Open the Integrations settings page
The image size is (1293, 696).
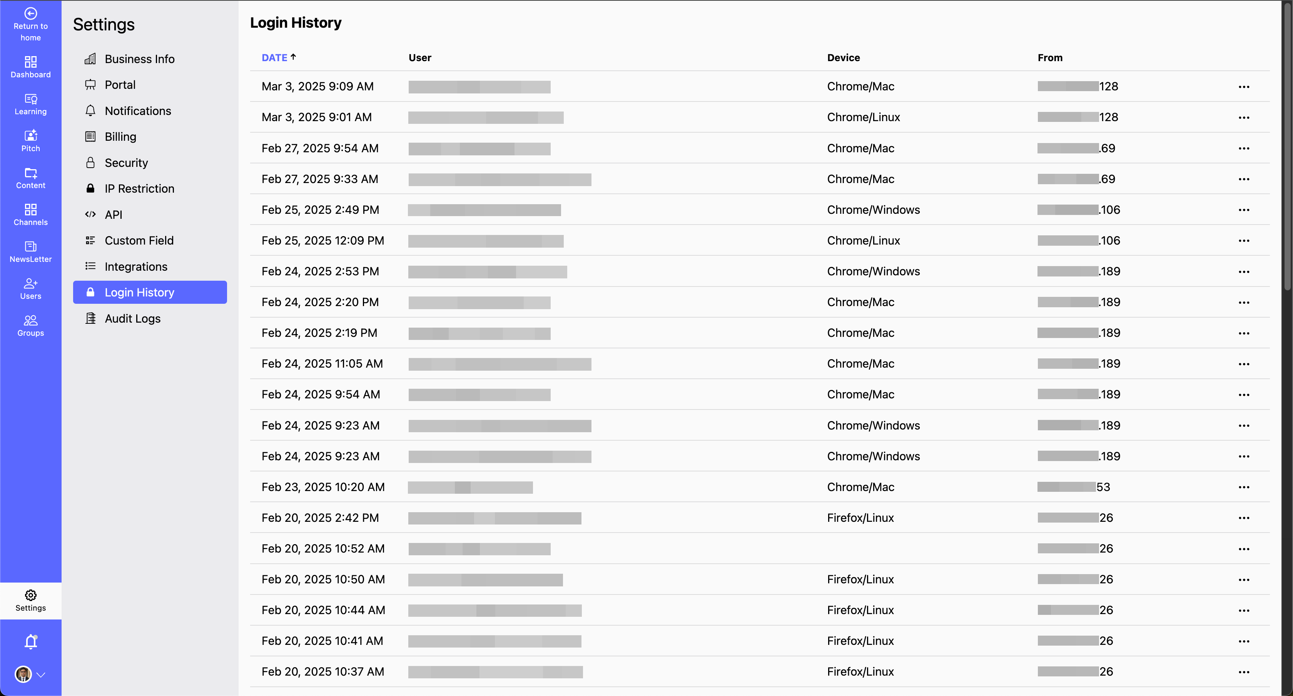pos(136,266)
